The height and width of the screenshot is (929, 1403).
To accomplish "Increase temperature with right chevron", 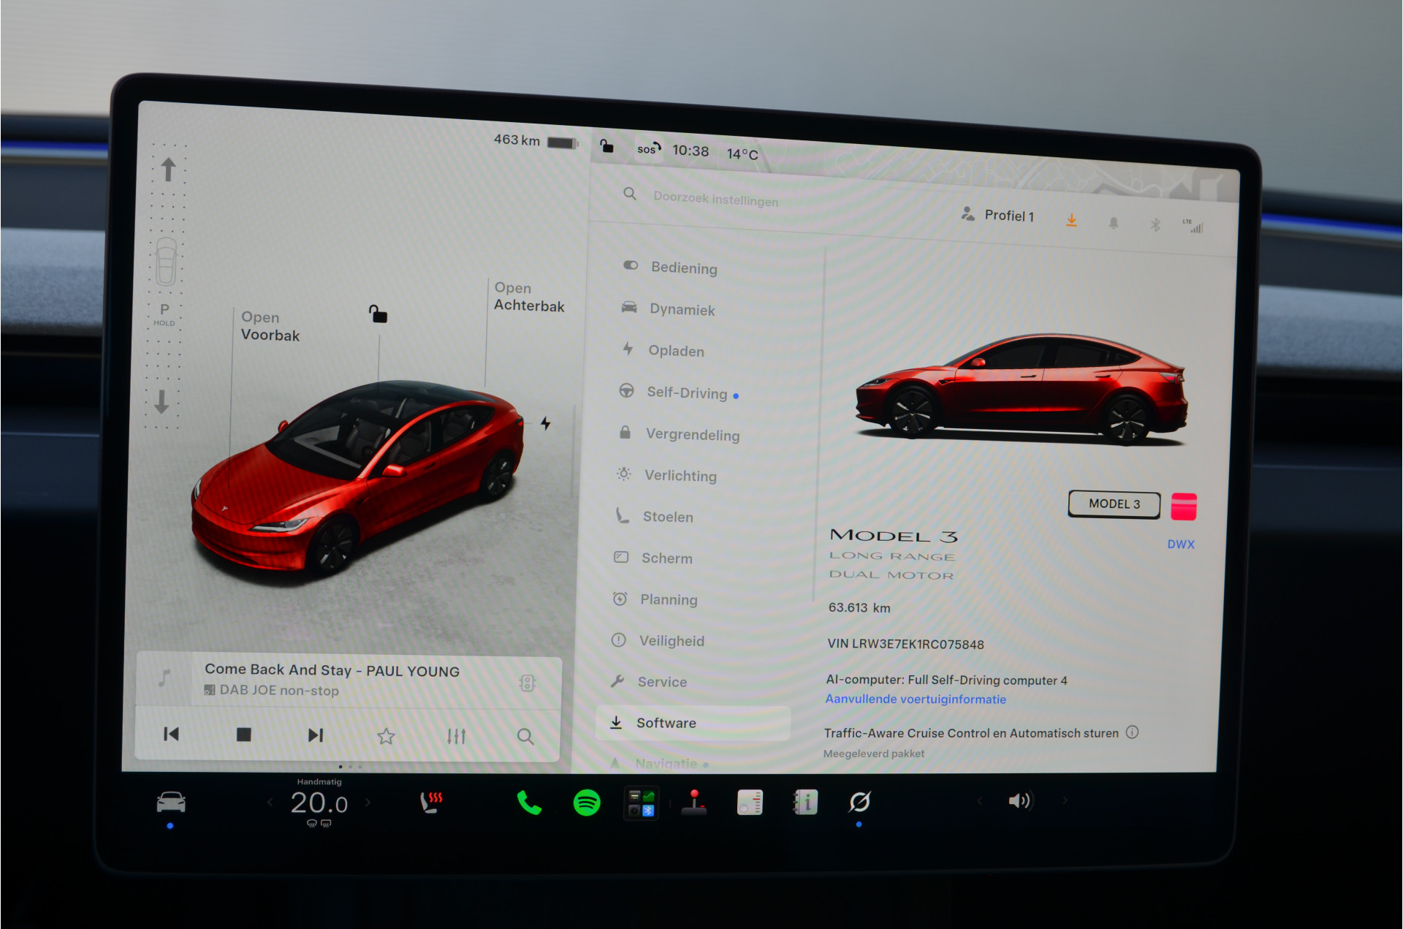I will point(368,803).
